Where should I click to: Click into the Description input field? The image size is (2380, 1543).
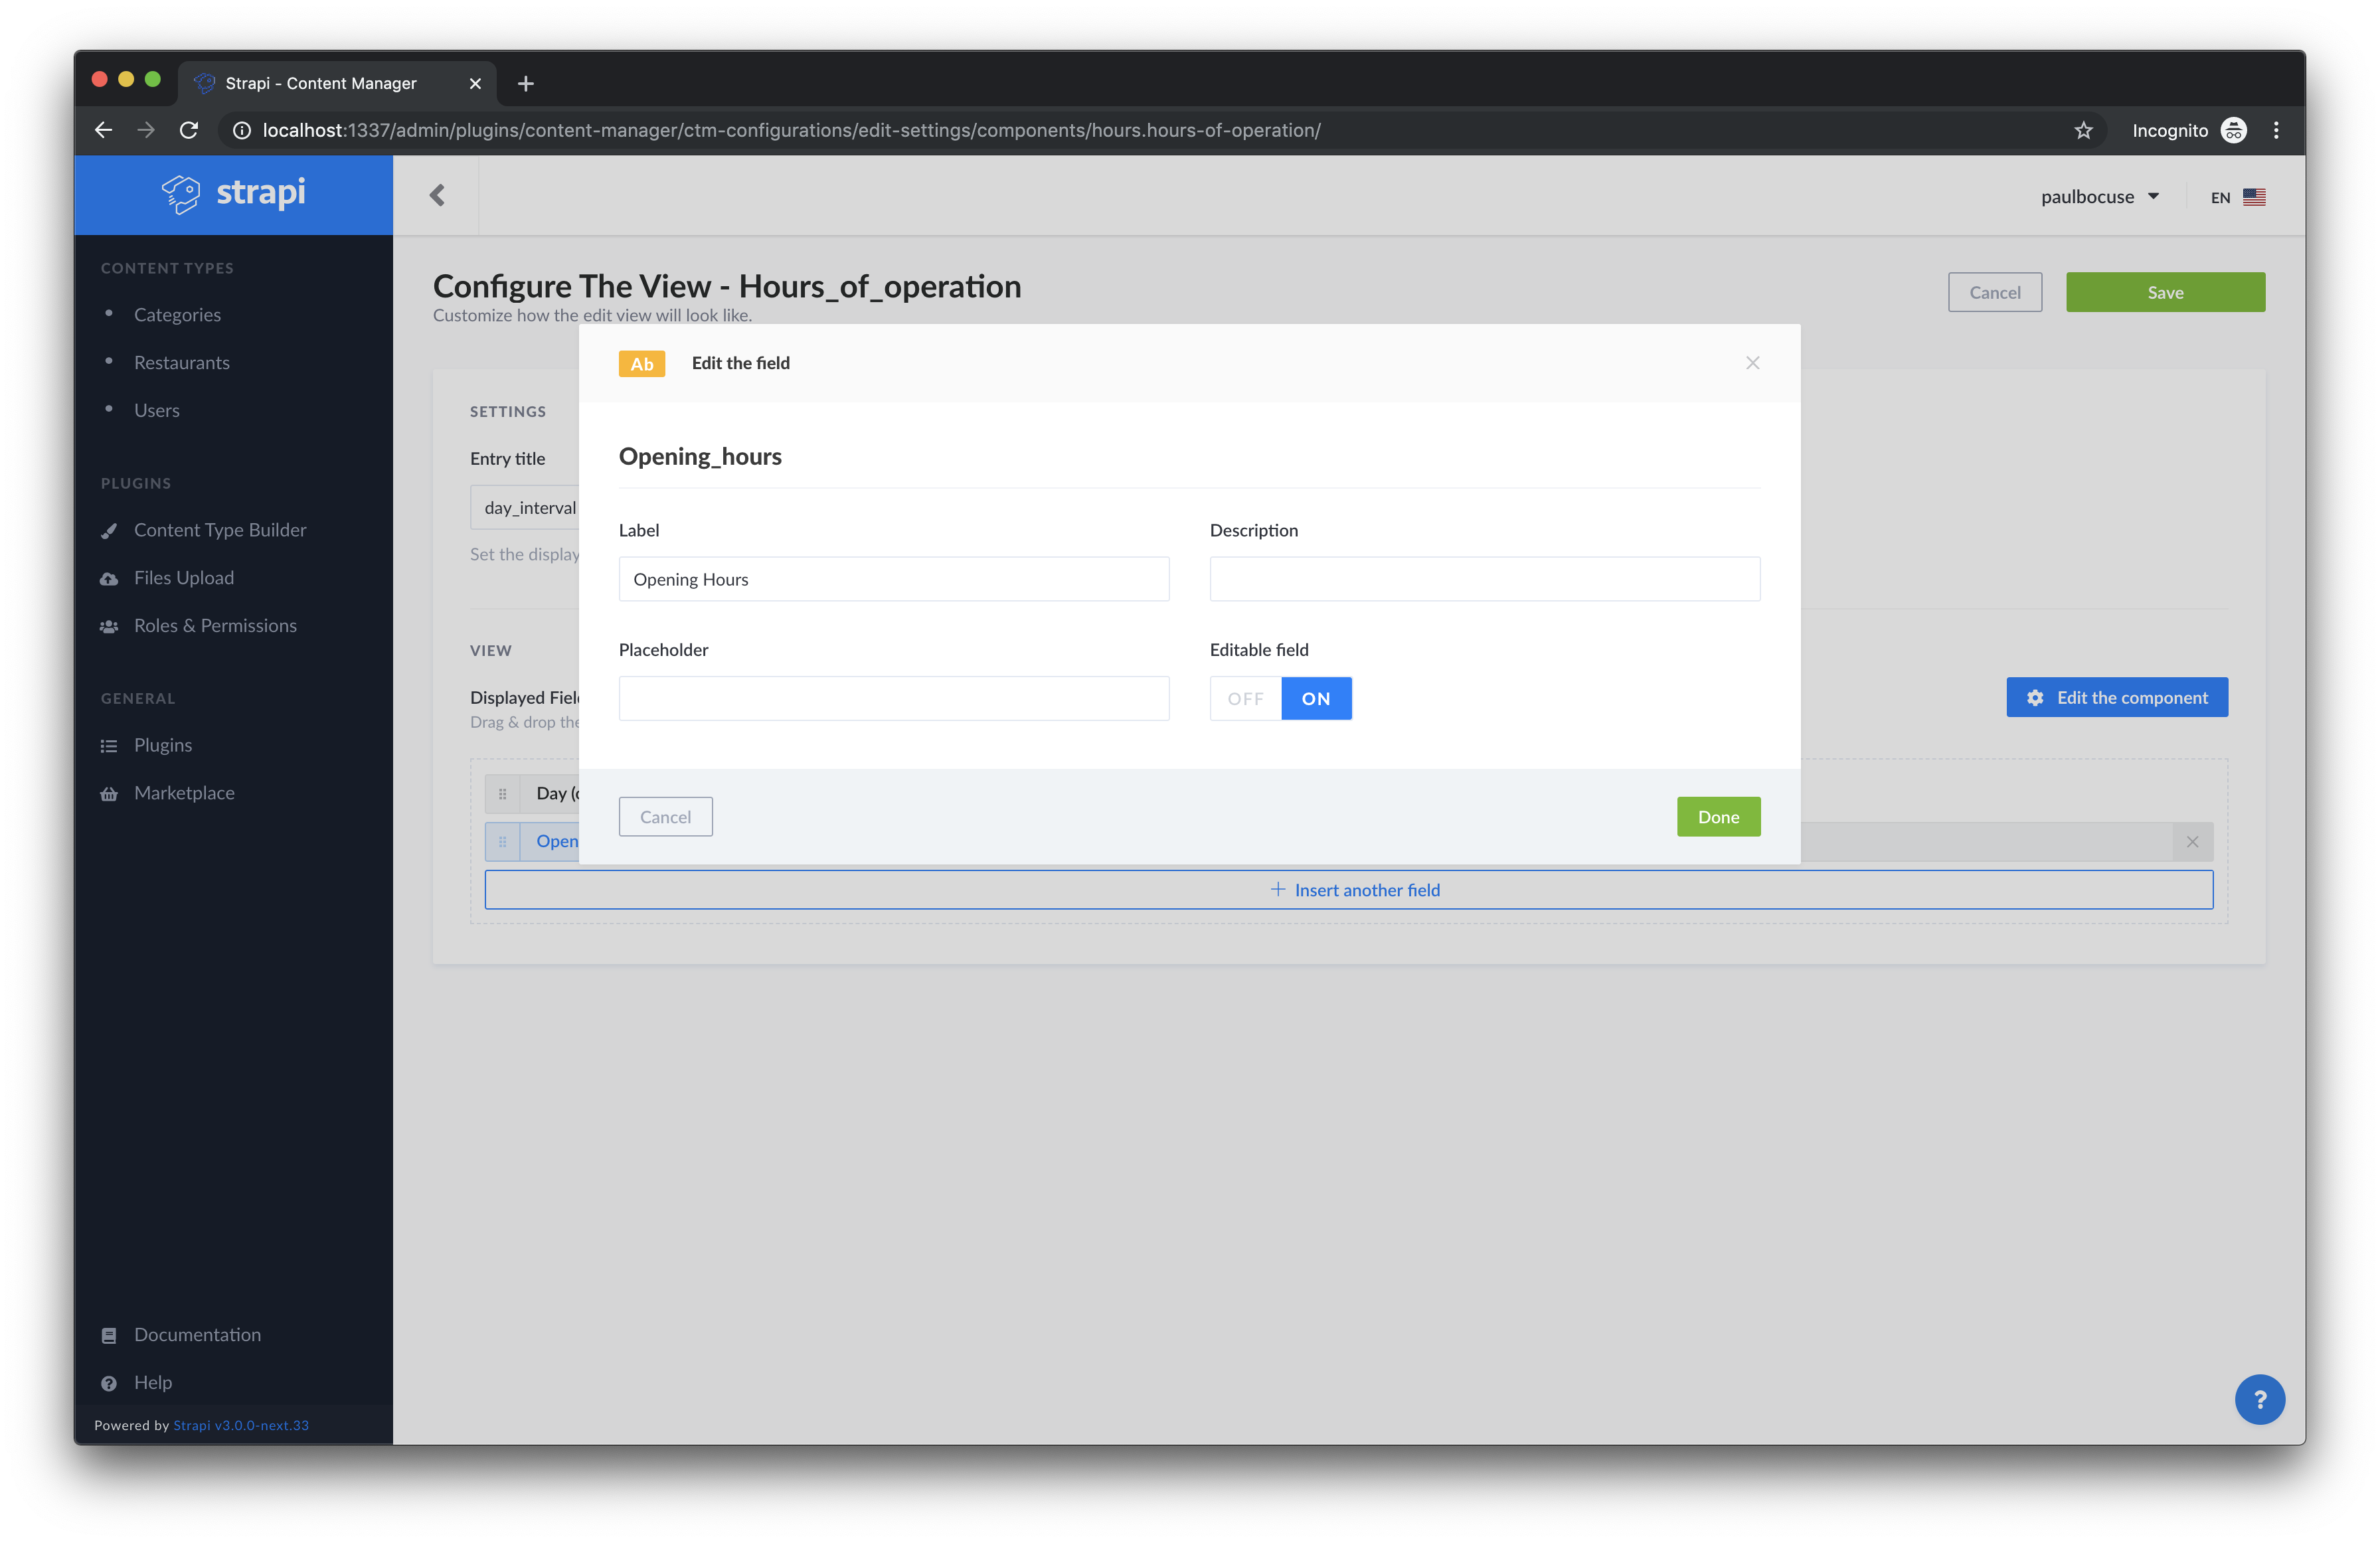(x=1484, y=579)
